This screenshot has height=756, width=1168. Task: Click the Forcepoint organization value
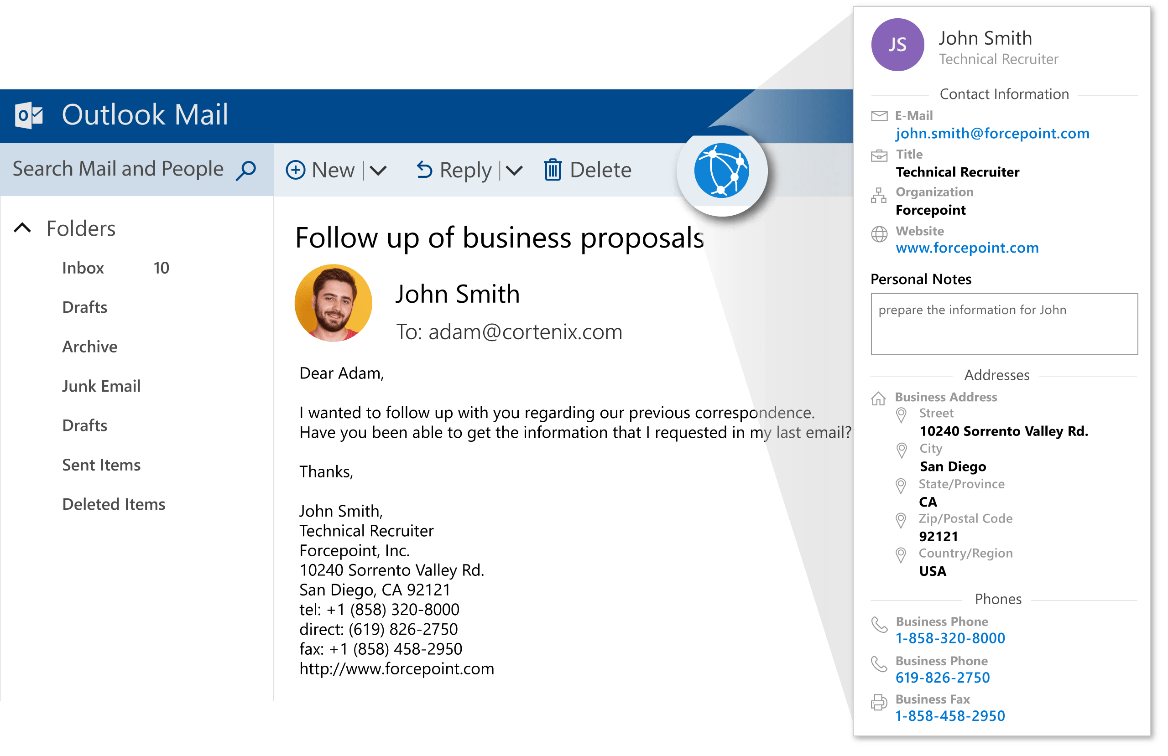(930, 210)
